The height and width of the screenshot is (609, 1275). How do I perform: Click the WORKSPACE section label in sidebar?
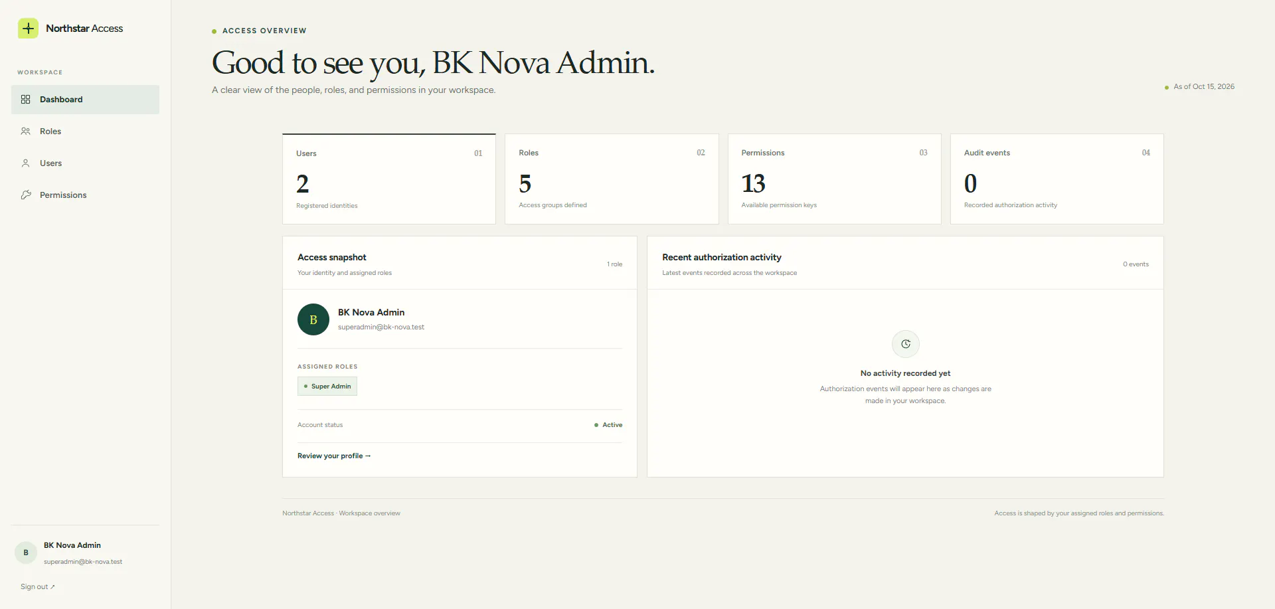(40, 72)
